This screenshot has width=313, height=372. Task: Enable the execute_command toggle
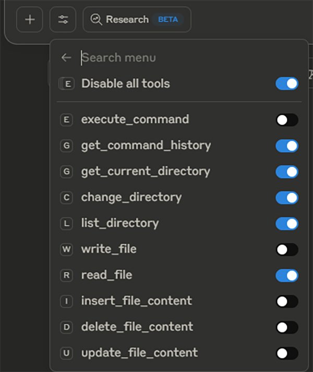click(x=287, y=120)
